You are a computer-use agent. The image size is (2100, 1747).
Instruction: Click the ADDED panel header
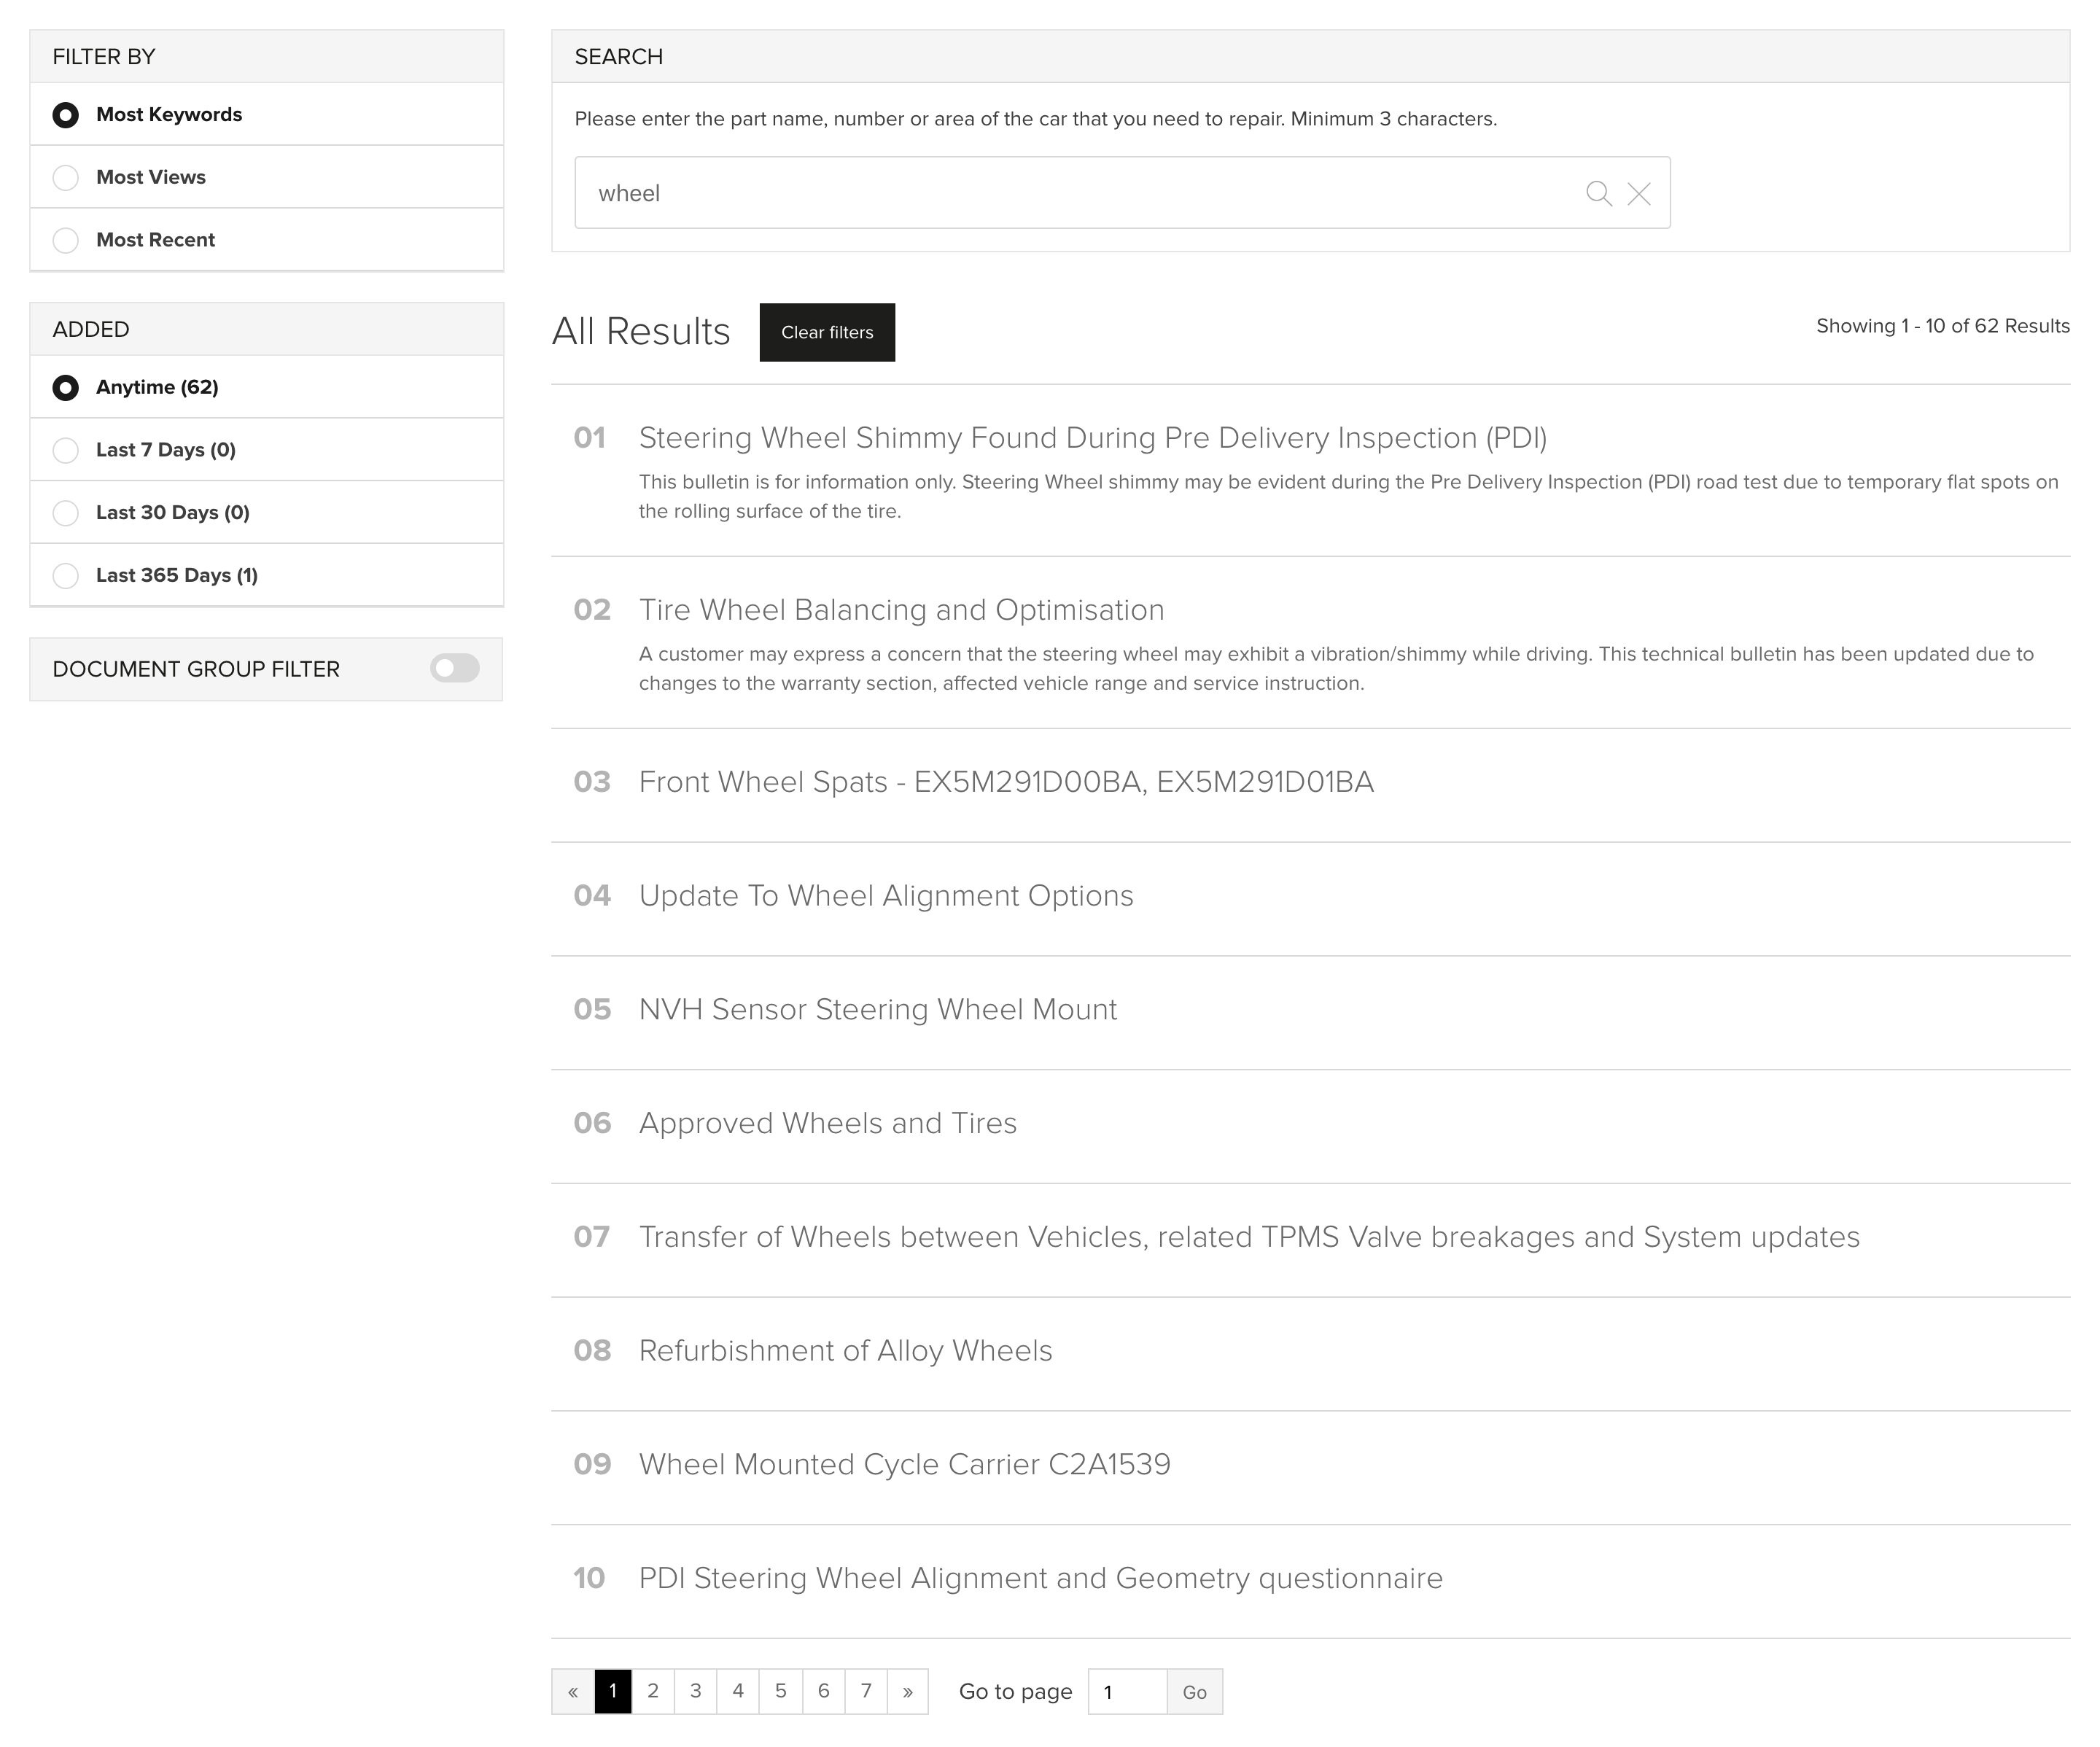coord(267,329)
